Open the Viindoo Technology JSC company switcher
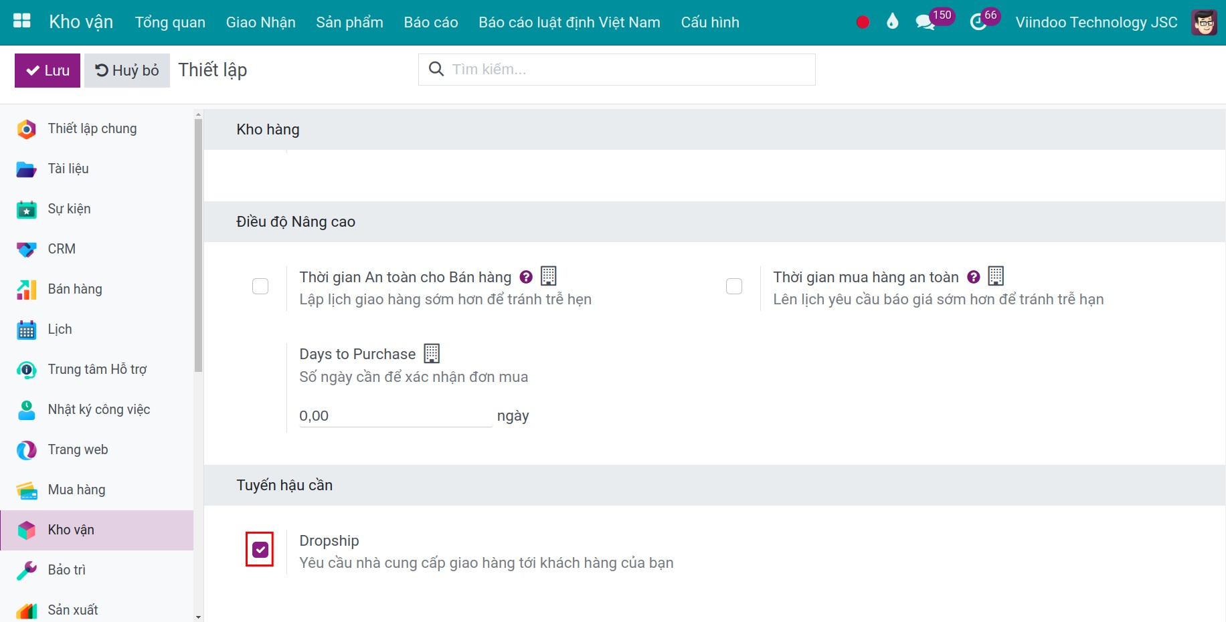The width and height of the screenshot is (1226, 622). pos(1096,22)
